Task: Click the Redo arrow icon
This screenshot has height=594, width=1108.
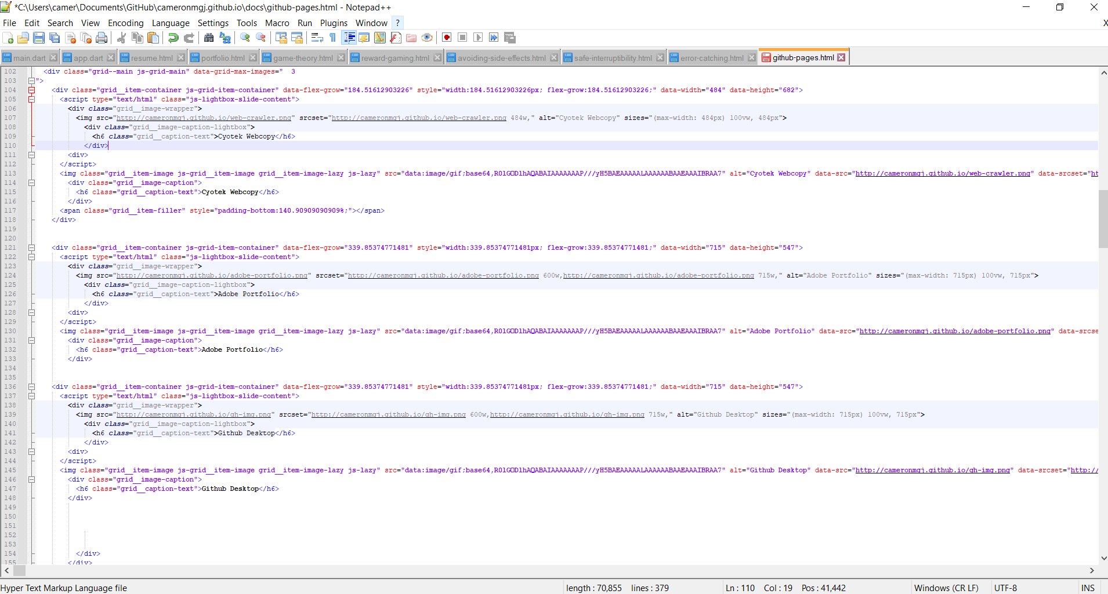Action: coord(189,38)
